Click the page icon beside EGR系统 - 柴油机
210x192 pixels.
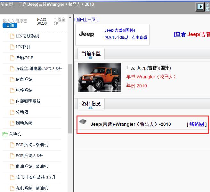click(x=12, y=145)
